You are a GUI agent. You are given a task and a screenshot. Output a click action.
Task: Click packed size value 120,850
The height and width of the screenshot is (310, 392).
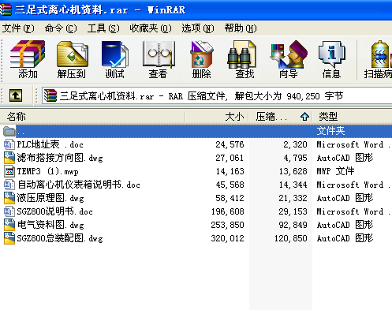291,238
